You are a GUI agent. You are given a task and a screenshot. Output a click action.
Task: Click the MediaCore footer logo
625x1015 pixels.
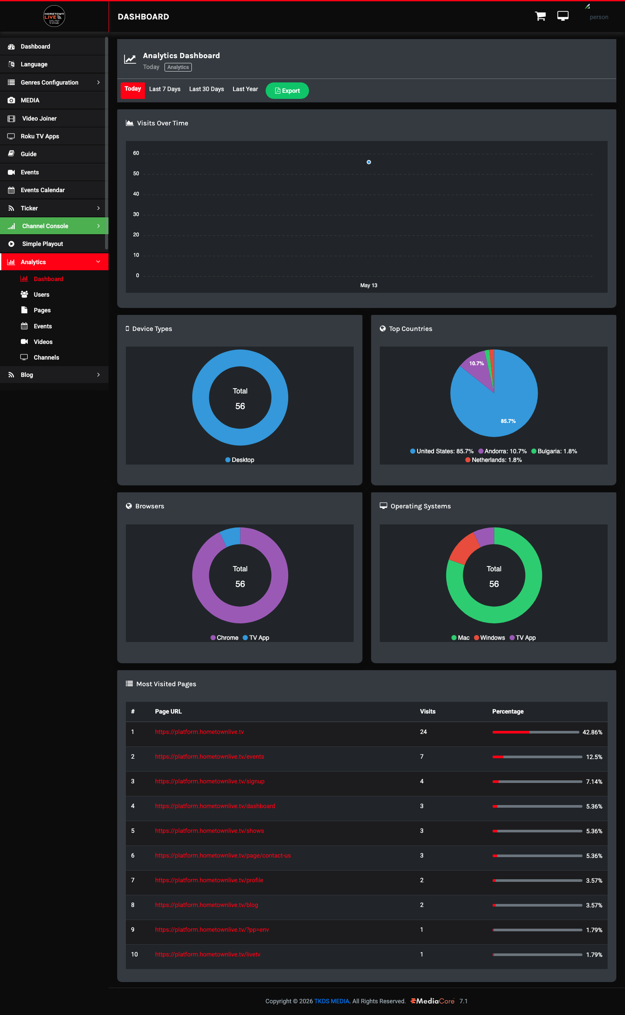432,1001
